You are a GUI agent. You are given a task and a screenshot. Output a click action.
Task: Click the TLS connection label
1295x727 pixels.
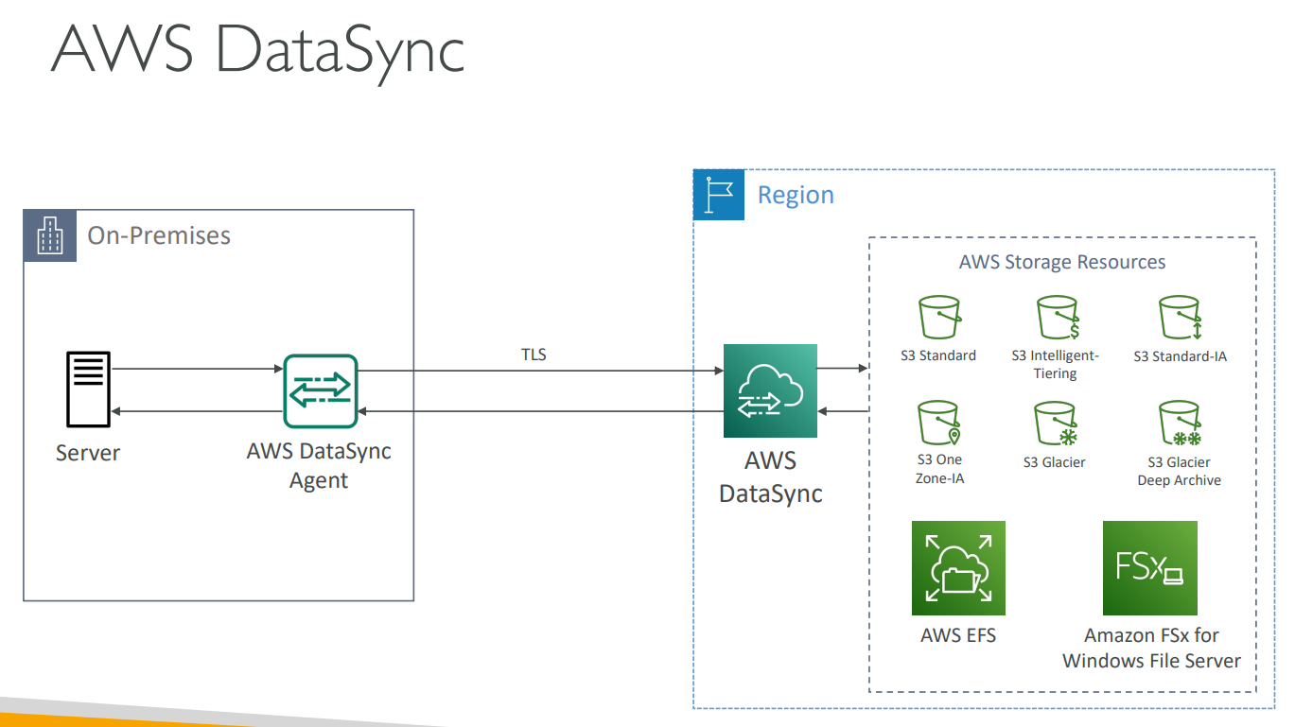pyautogui.click(x=534, y=355)
